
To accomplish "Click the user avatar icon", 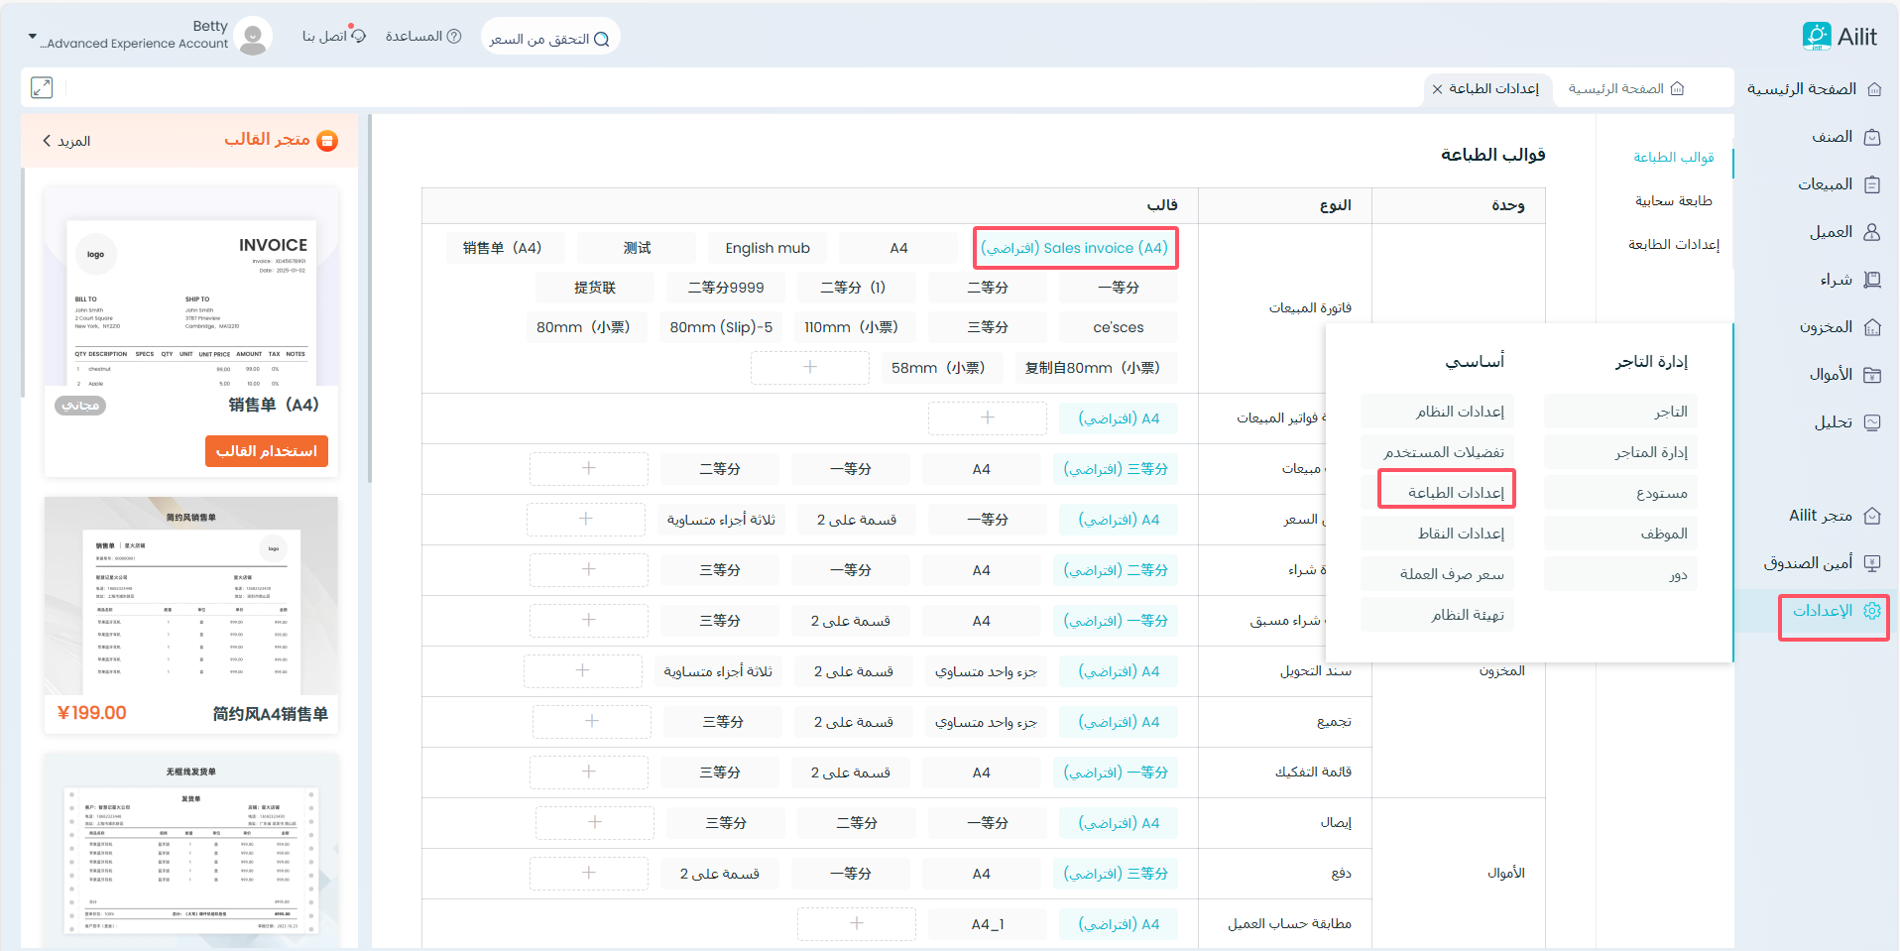I will click(x=254, y=37).
